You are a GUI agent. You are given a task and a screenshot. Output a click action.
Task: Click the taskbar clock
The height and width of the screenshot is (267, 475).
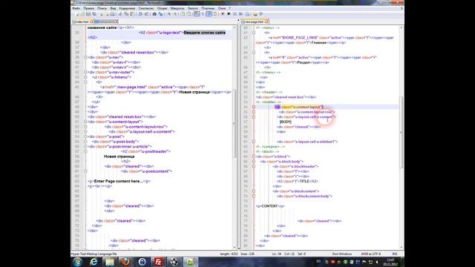pos(390,262)
